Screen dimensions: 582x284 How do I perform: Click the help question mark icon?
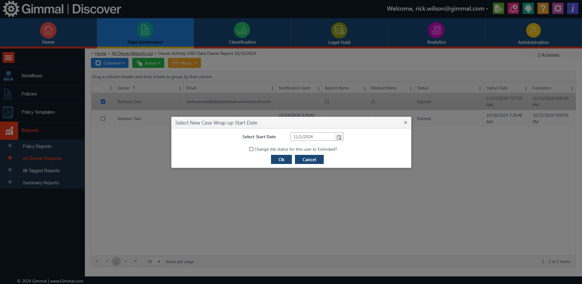click(543, 8)
